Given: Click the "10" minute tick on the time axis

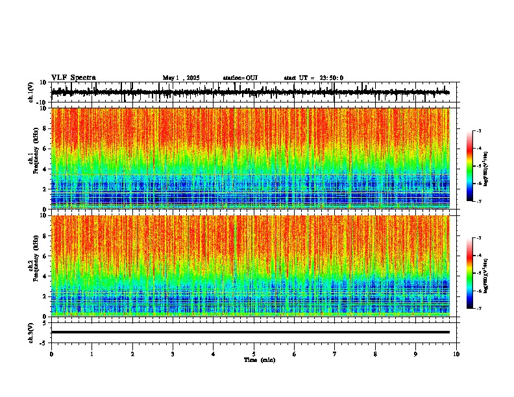Looking at the screenshot, I should pyautogui.click(x=456, y=354).
